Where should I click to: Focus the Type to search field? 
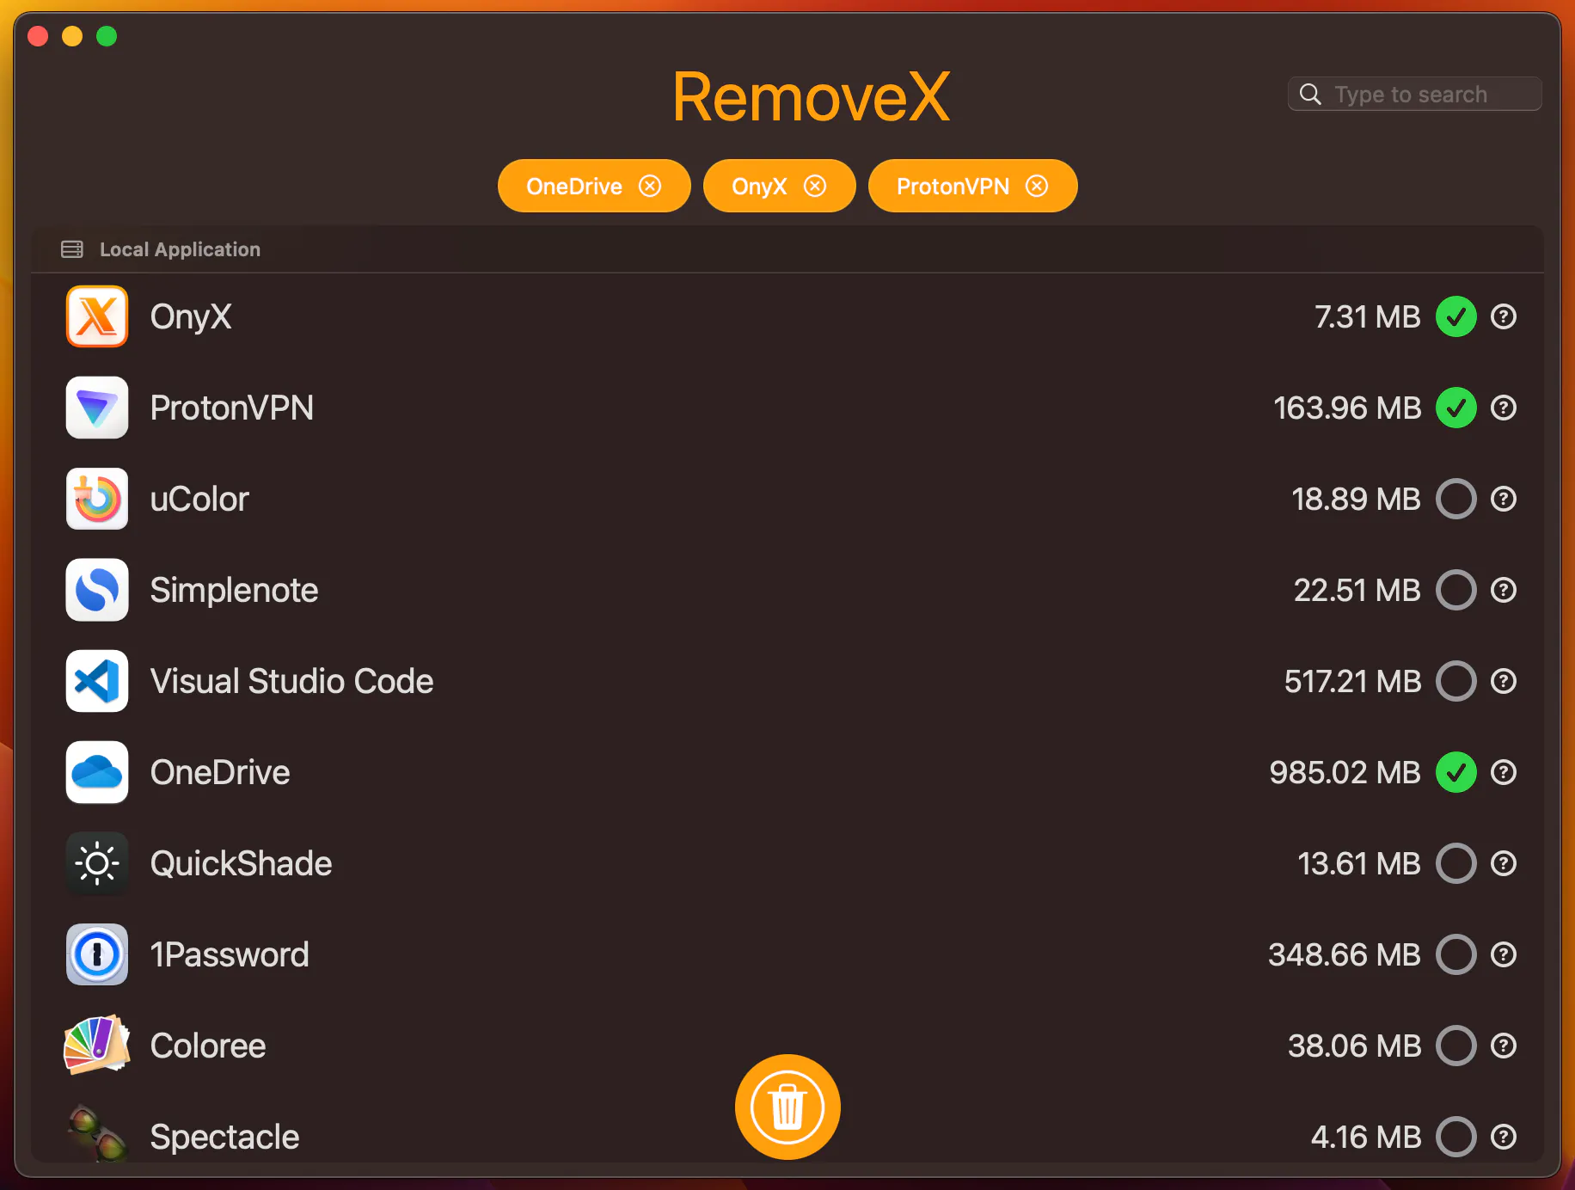[1414, 94]
